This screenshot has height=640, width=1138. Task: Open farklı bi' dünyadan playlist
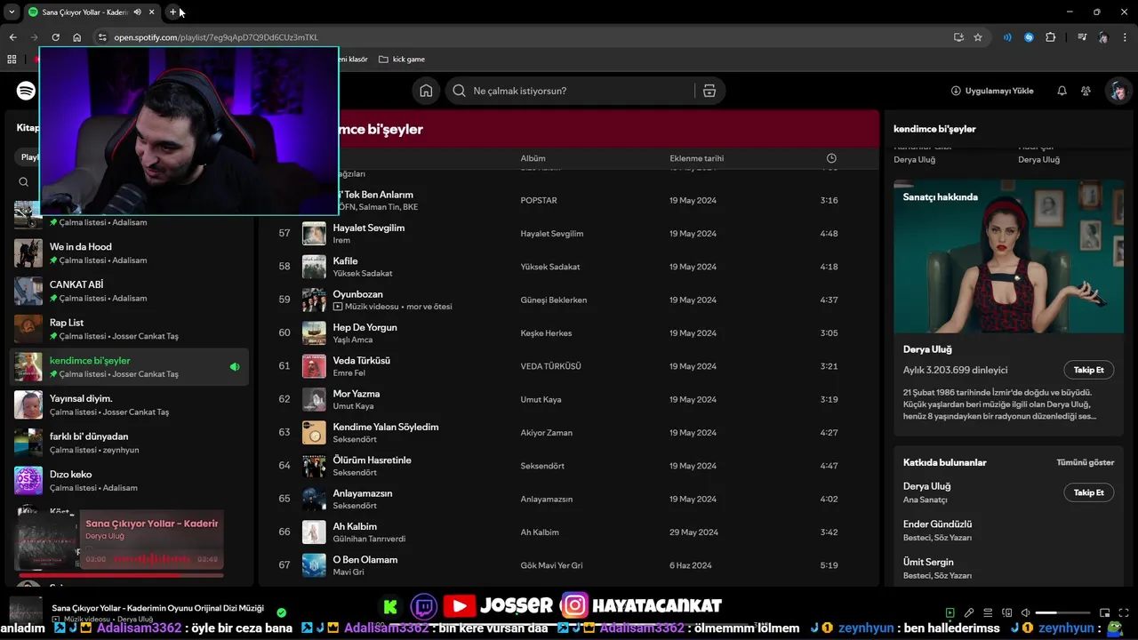130,443
